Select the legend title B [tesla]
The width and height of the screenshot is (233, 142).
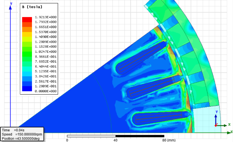pyautogui.click(x=32, y=7)
